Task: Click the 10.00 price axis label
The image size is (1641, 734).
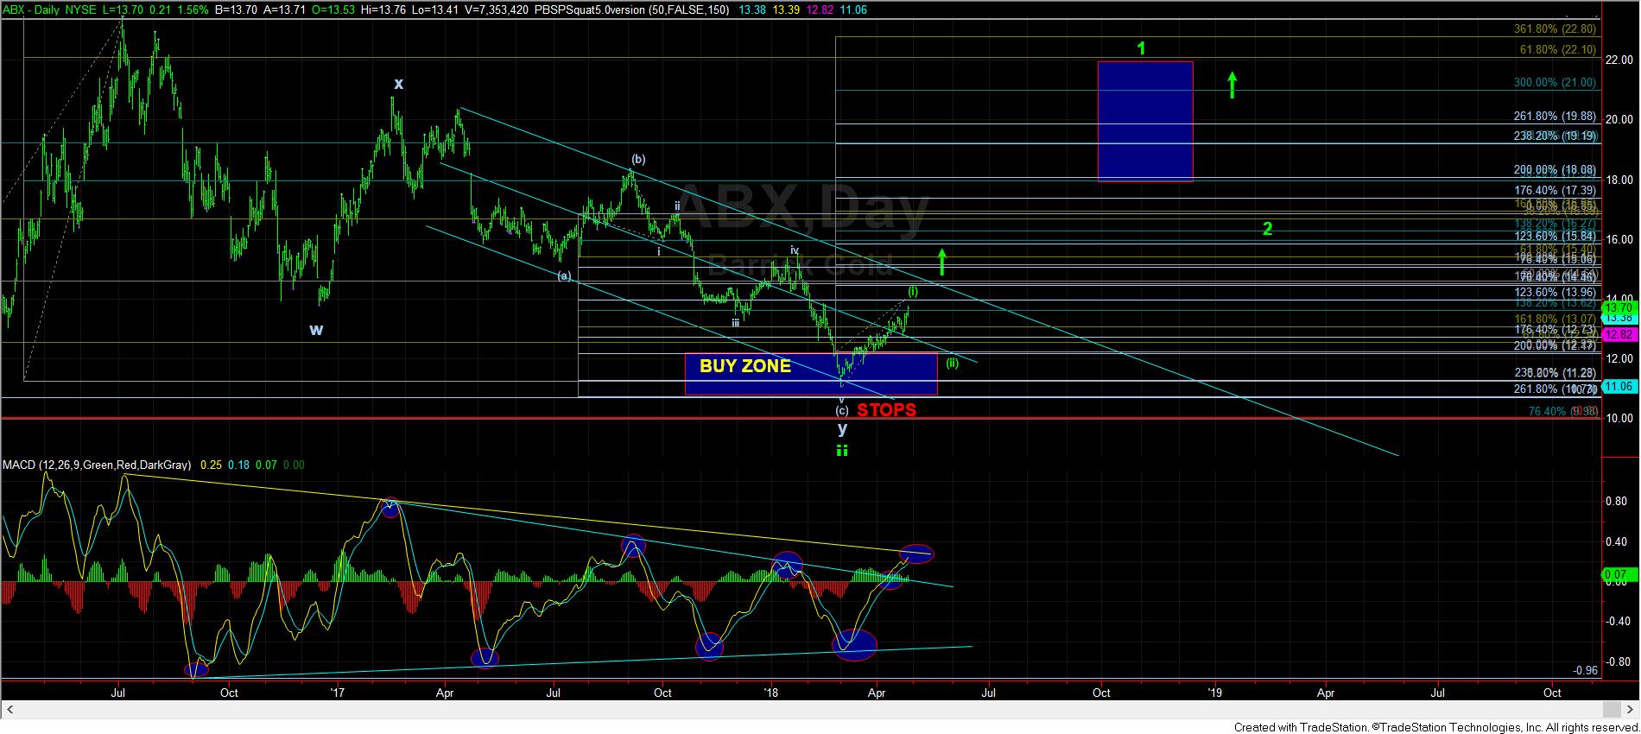Action: (x=1619, y=419)
